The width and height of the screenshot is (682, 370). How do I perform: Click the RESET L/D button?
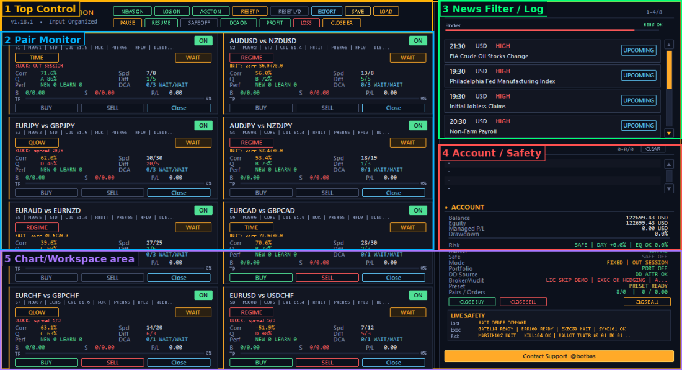pyautogui.click(x=290, y=12)
